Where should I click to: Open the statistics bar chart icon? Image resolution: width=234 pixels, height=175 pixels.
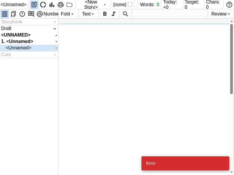(x=52, y=5)
